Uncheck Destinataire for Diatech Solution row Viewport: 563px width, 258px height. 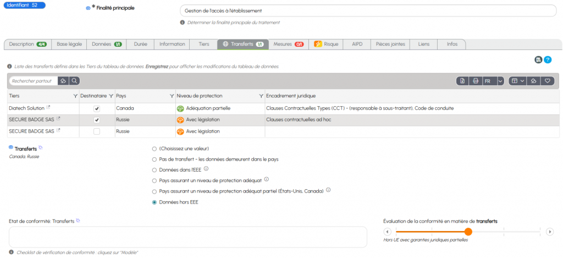click(97, 108)
